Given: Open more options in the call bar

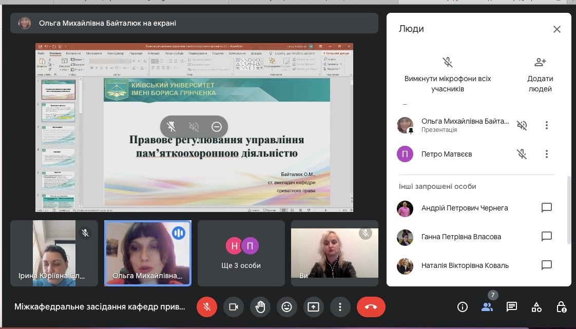Looking at the screenshot, I should coord(340,307).
